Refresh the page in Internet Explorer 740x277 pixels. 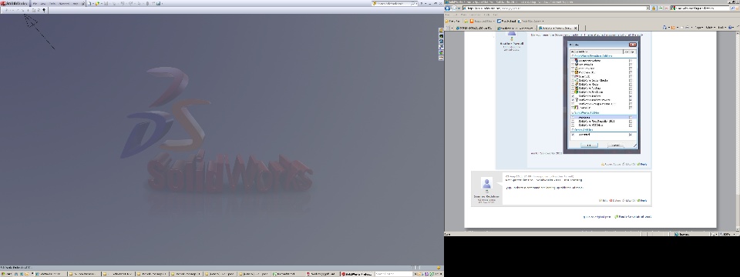coord(661,8)
